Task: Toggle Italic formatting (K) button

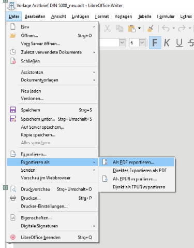Action: (167, 43)
